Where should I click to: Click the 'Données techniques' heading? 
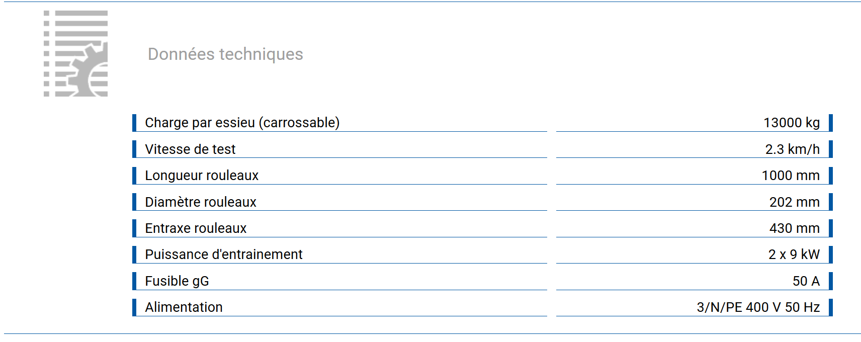click(225, 54)
